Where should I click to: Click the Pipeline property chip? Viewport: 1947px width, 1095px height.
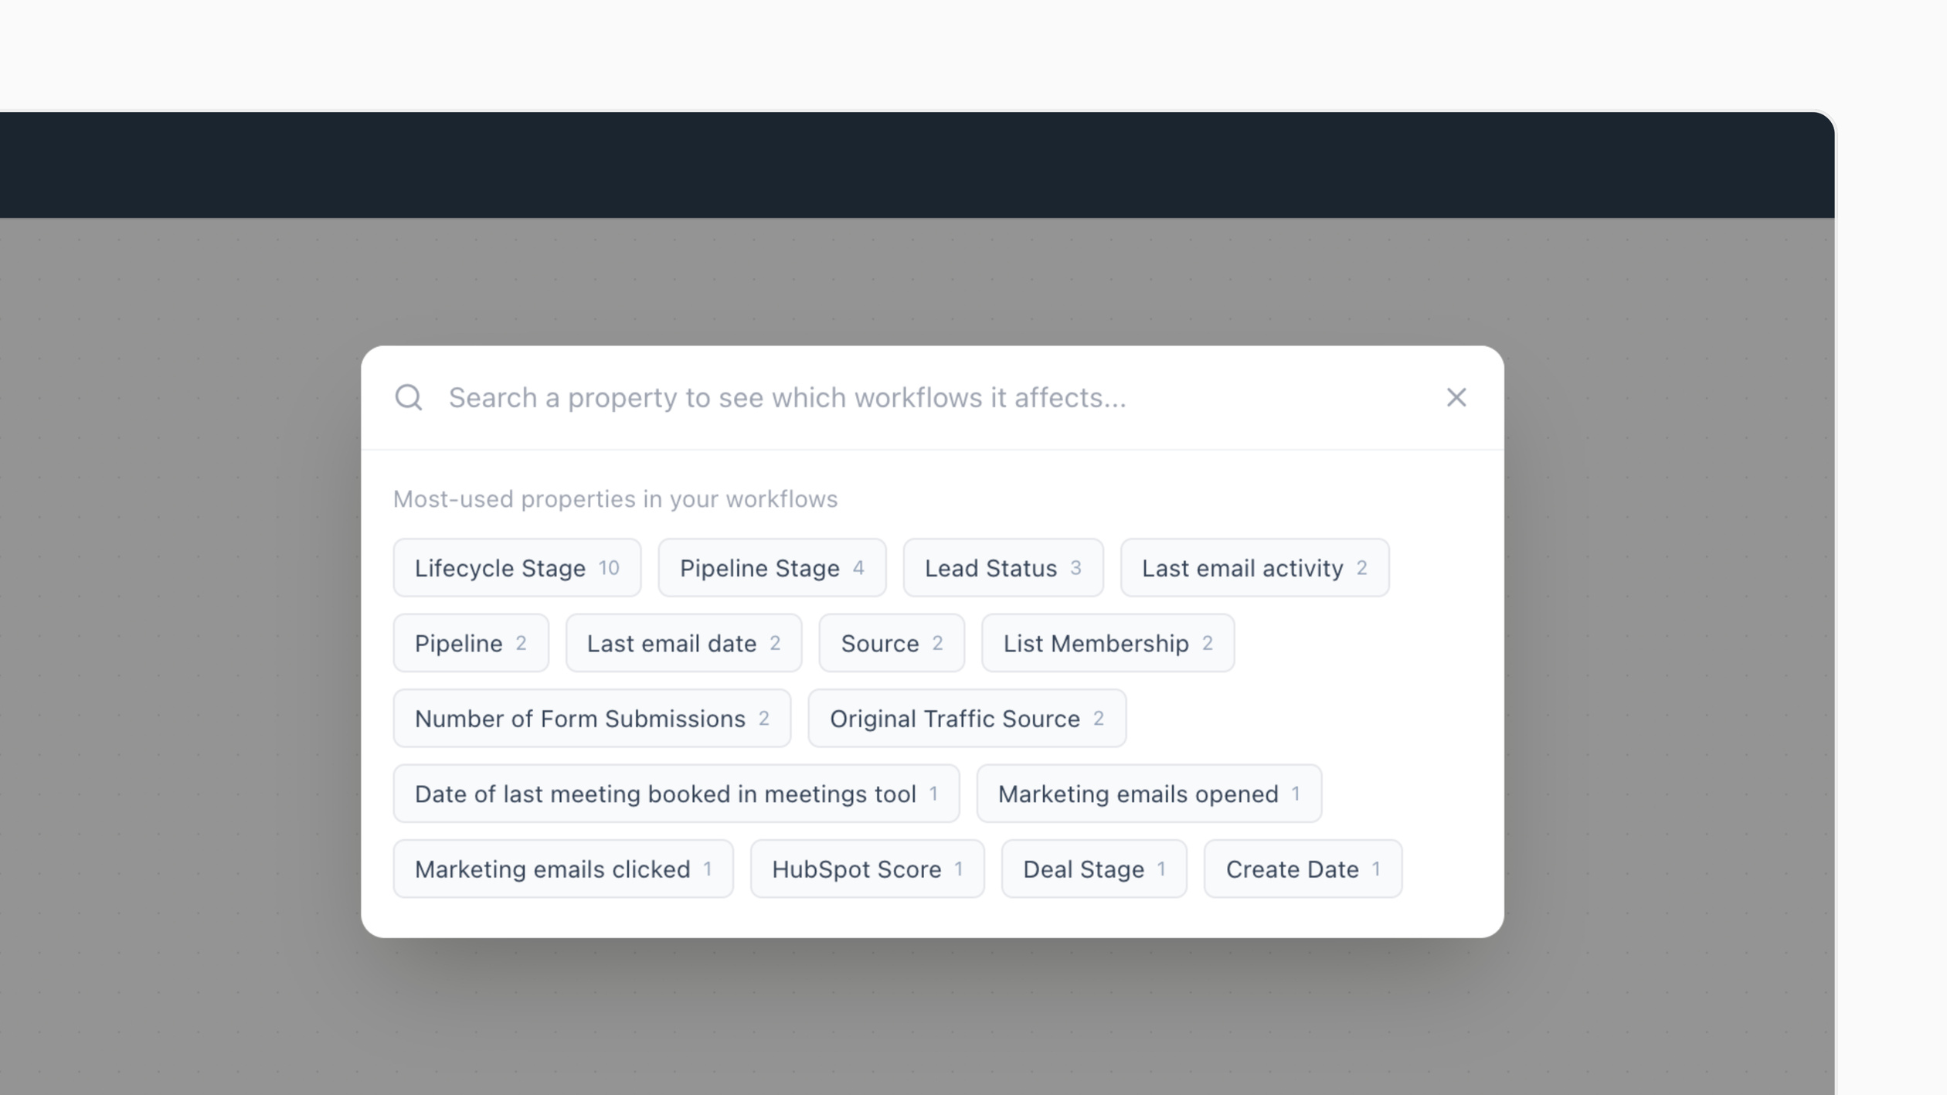pos(471,643)
